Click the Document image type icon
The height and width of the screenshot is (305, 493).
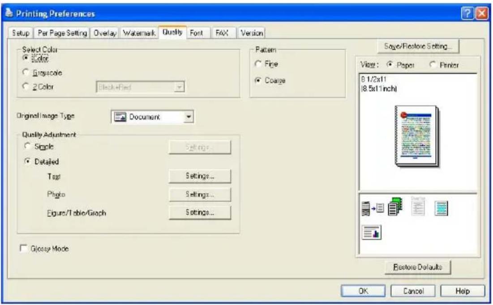[120, 117]
